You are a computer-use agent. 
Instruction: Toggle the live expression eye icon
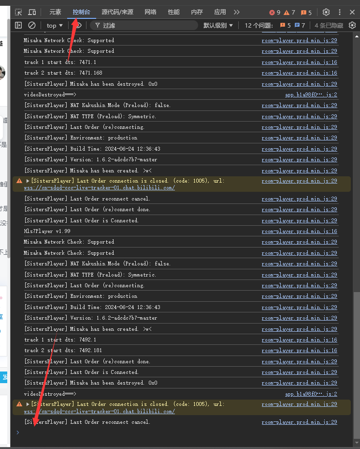[77, 25]
